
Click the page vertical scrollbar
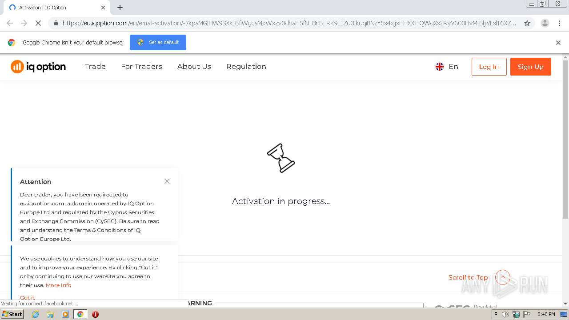pyautogui.click(x=565, y=140)
